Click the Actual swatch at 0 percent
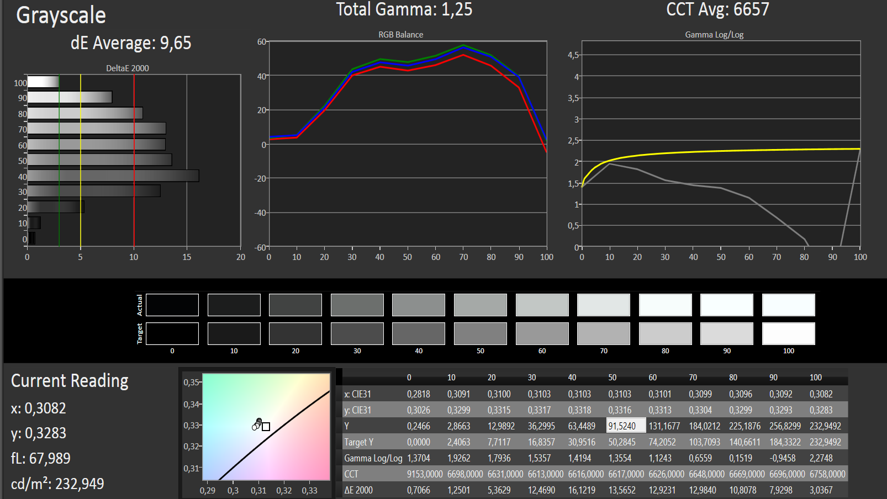This screenshot has width=887, height=499. [172, 305]
